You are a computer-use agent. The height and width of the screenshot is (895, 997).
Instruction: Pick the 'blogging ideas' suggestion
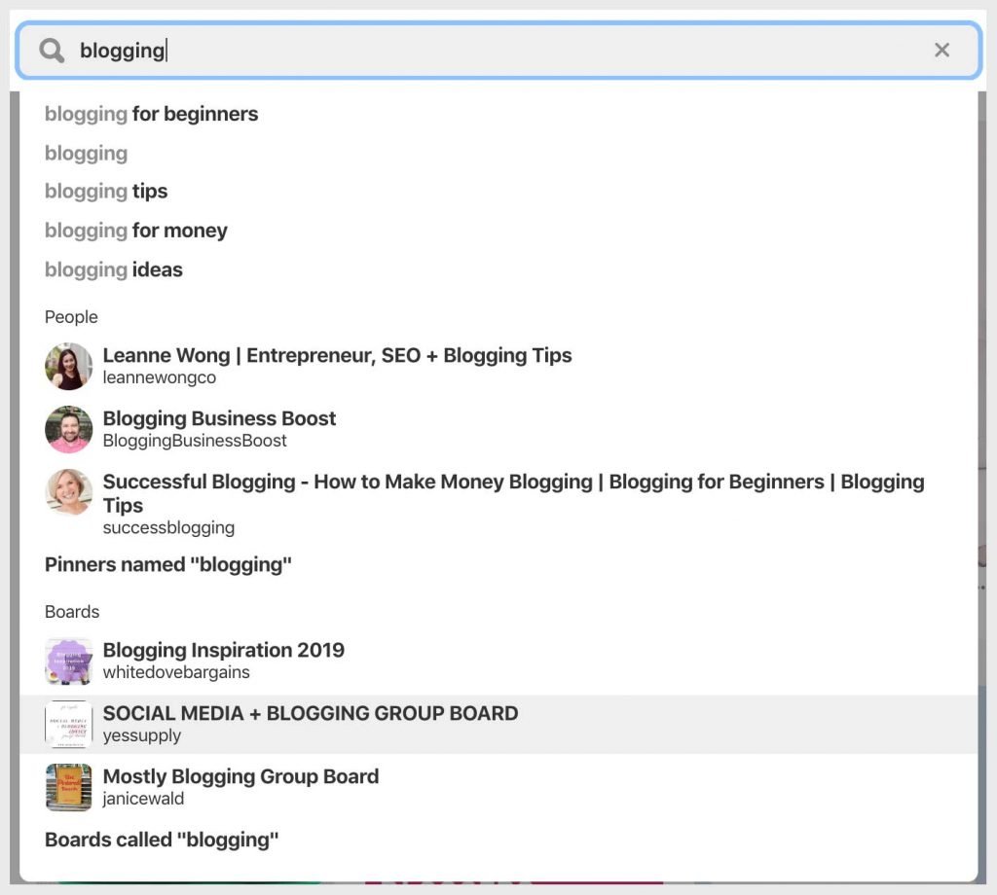pos(113,269)
